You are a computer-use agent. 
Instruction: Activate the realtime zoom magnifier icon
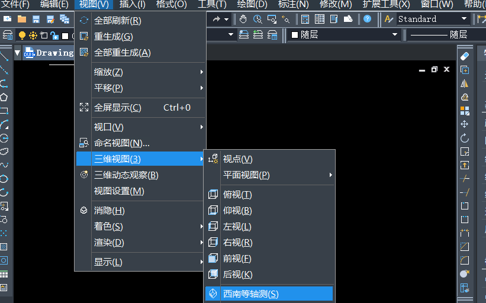(258, 19)
